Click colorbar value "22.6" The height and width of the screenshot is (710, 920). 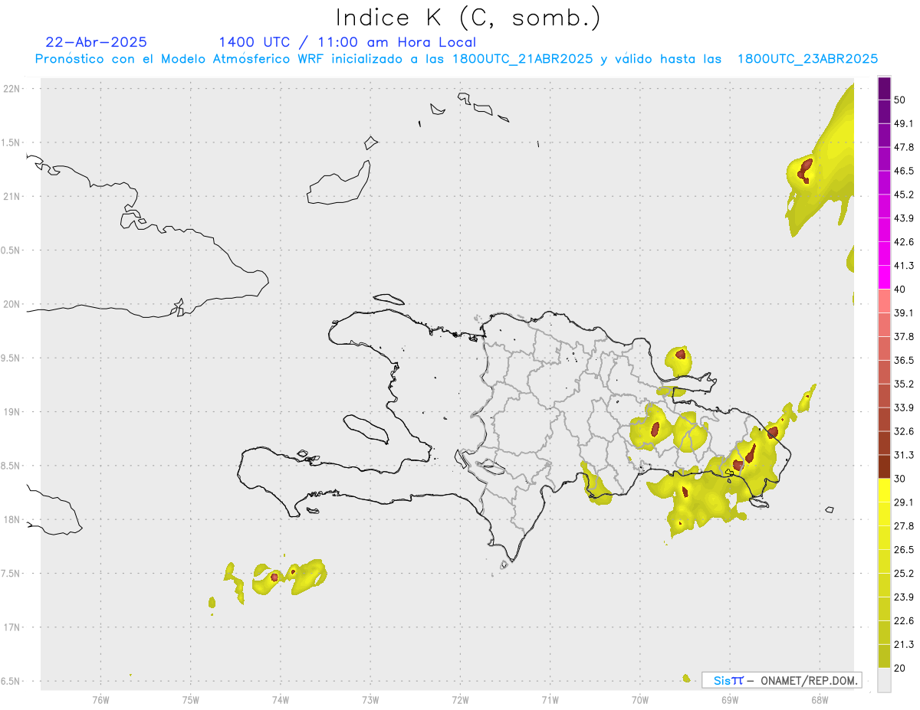pyautogui.click(x=904, y=621)
